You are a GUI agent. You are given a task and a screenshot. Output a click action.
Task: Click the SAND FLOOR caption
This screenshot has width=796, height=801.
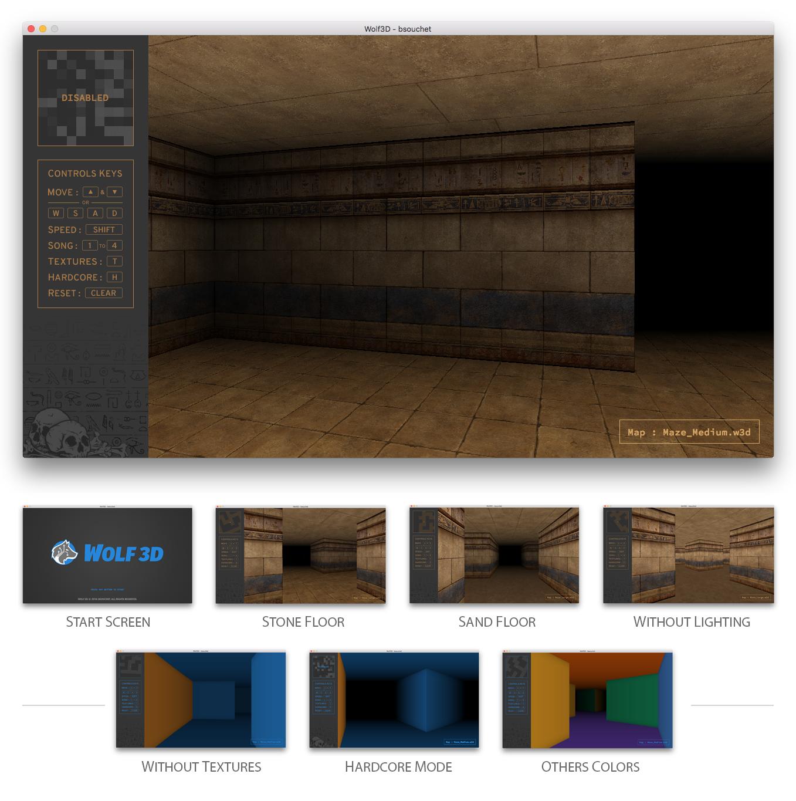[x=497, y=622]
